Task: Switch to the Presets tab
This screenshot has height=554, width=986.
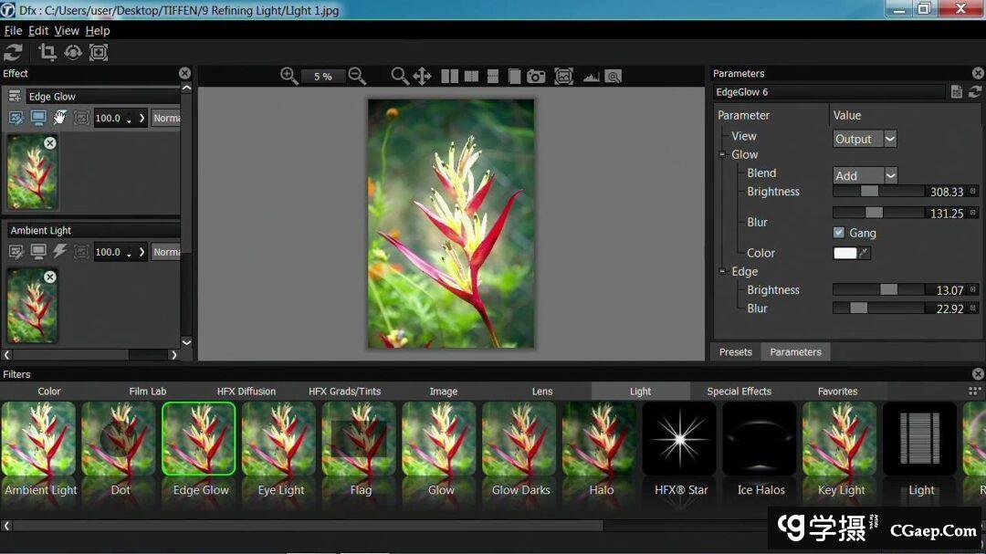Action: 735,351
